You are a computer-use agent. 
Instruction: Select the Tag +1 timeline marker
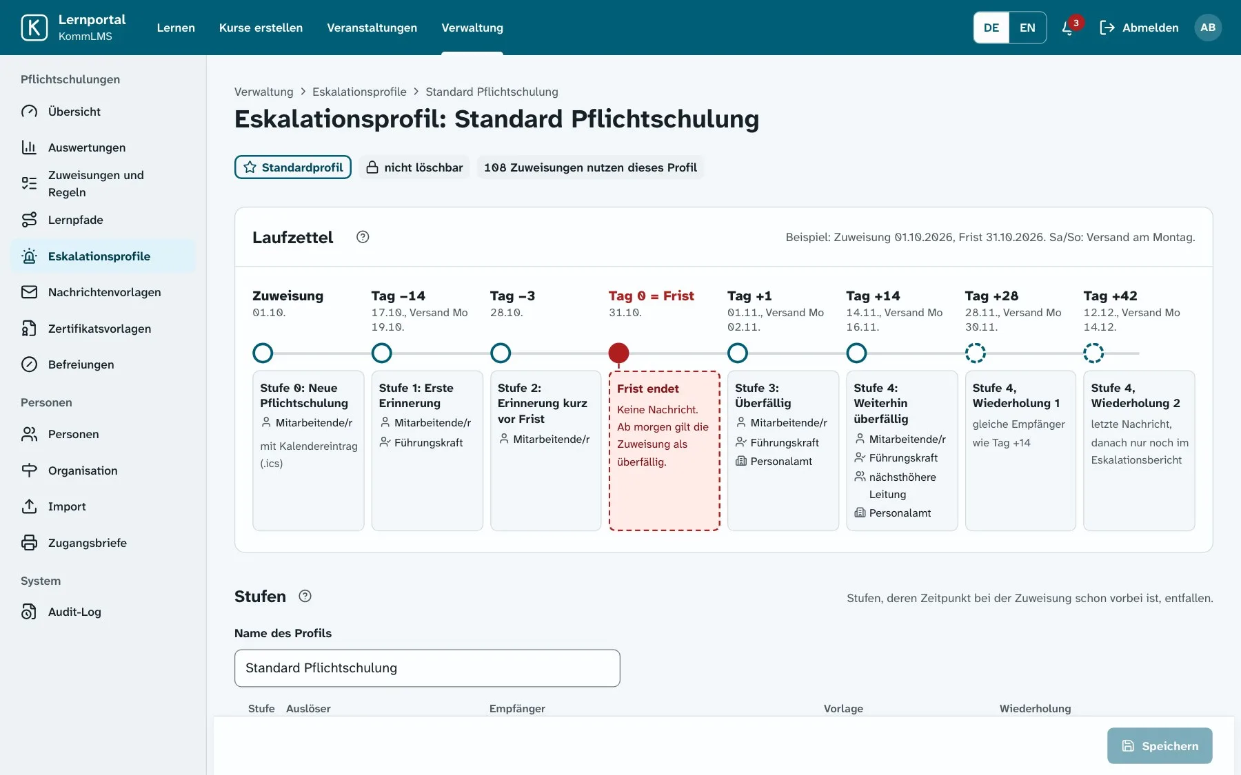[738, 353]
